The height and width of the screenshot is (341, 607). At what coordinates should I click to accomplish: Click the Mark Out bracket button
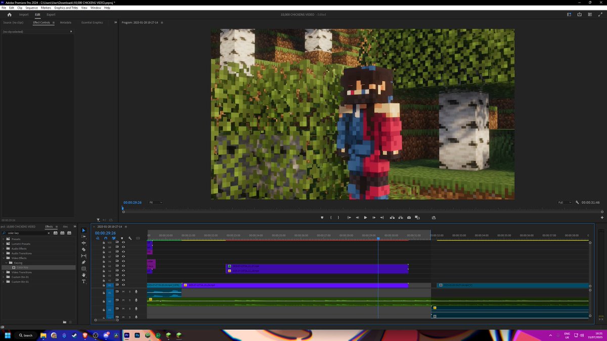click(x=338, y=218)
